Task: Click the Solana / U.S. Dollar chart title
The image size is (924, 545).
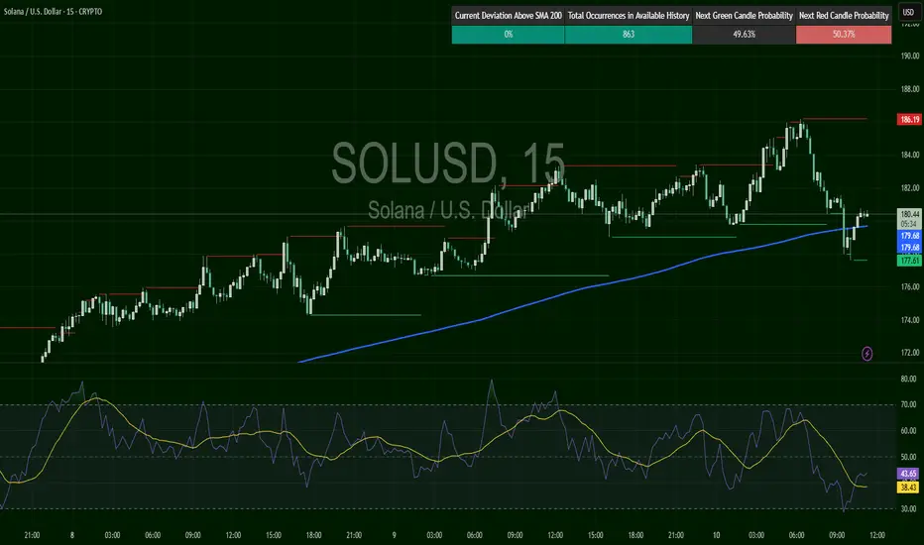Action: pyautogui.click(x=52, y=12)
